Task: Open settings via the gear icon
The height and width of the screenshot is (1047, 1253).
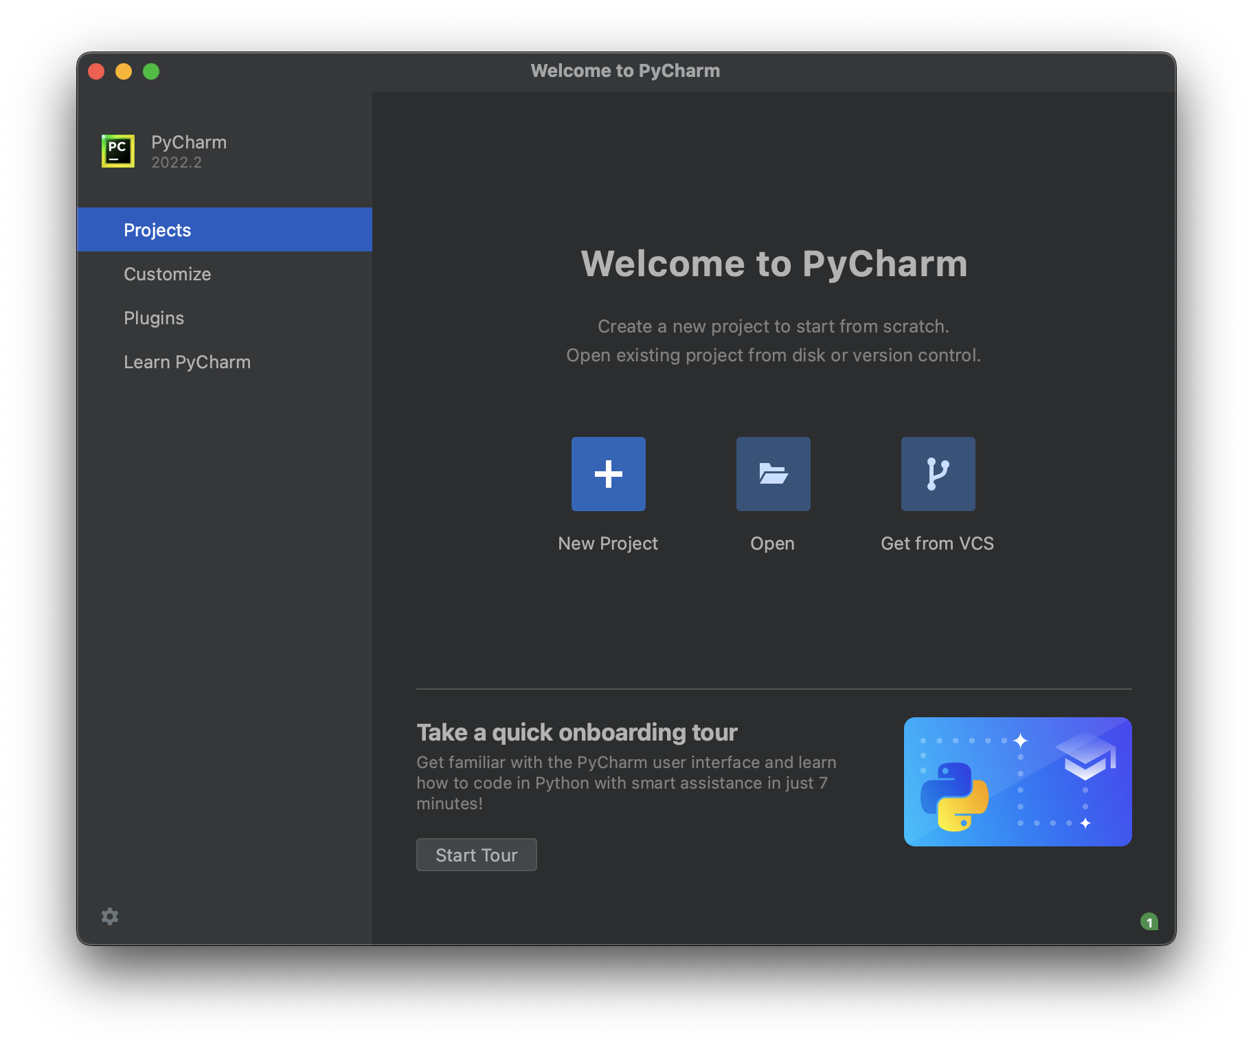Action: [x=110, y=916]
